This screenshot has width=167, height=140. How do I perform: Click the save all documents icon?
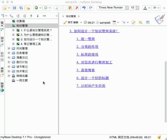[21, 8]
